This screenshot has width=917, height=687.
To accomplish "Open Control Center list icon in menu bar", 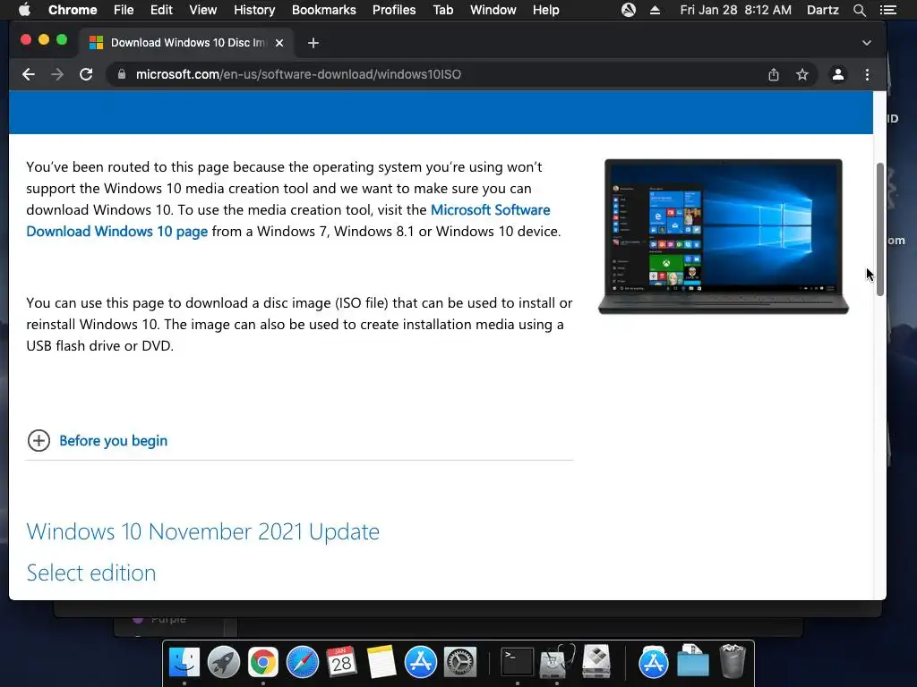I will 888,10.
